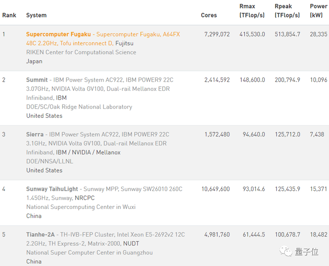
Task: Click the NUDT manufacturer link
Action: pos(131,244)
